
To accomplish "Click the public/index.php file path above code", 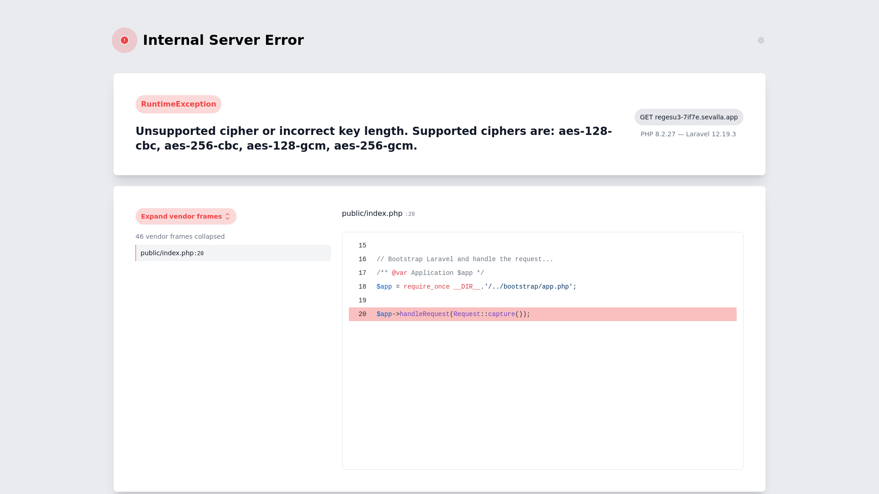I will tap(372, 214).
